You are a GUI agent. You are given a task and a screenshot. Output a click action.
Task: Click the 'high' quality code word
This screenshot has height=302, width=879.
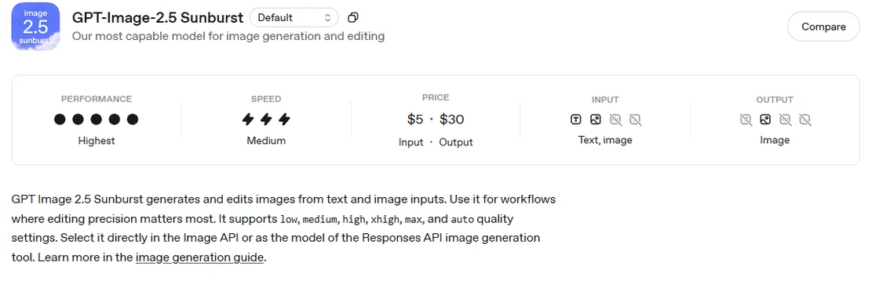click(354, 218)
